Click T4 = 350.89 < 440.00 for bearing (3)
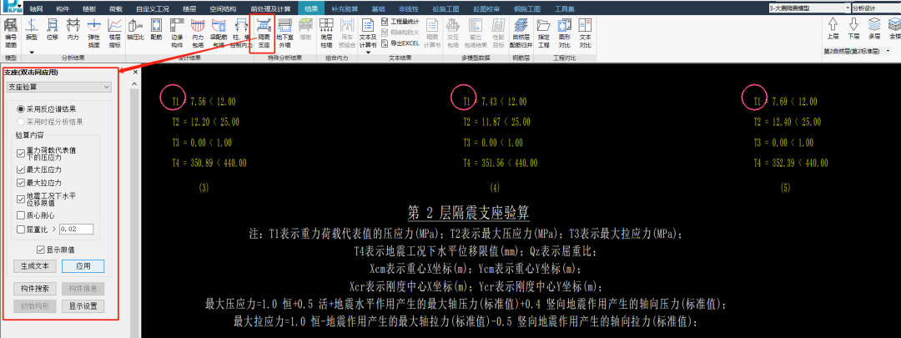This screenshot has width=901, height=338. [209, 164]
